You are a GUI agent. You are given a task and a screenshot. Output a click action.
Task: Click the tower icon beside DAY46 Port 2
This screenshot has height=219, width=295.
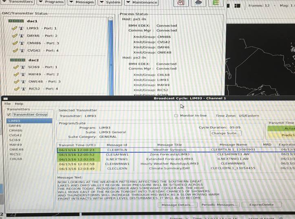[22, 36]
